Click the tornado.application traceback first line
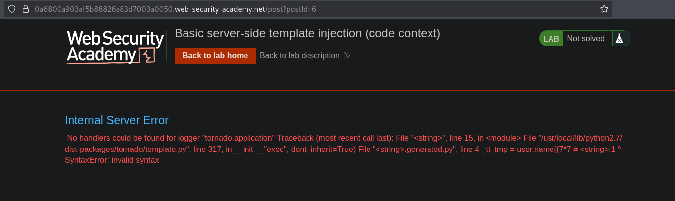 [x=342, y=138]
